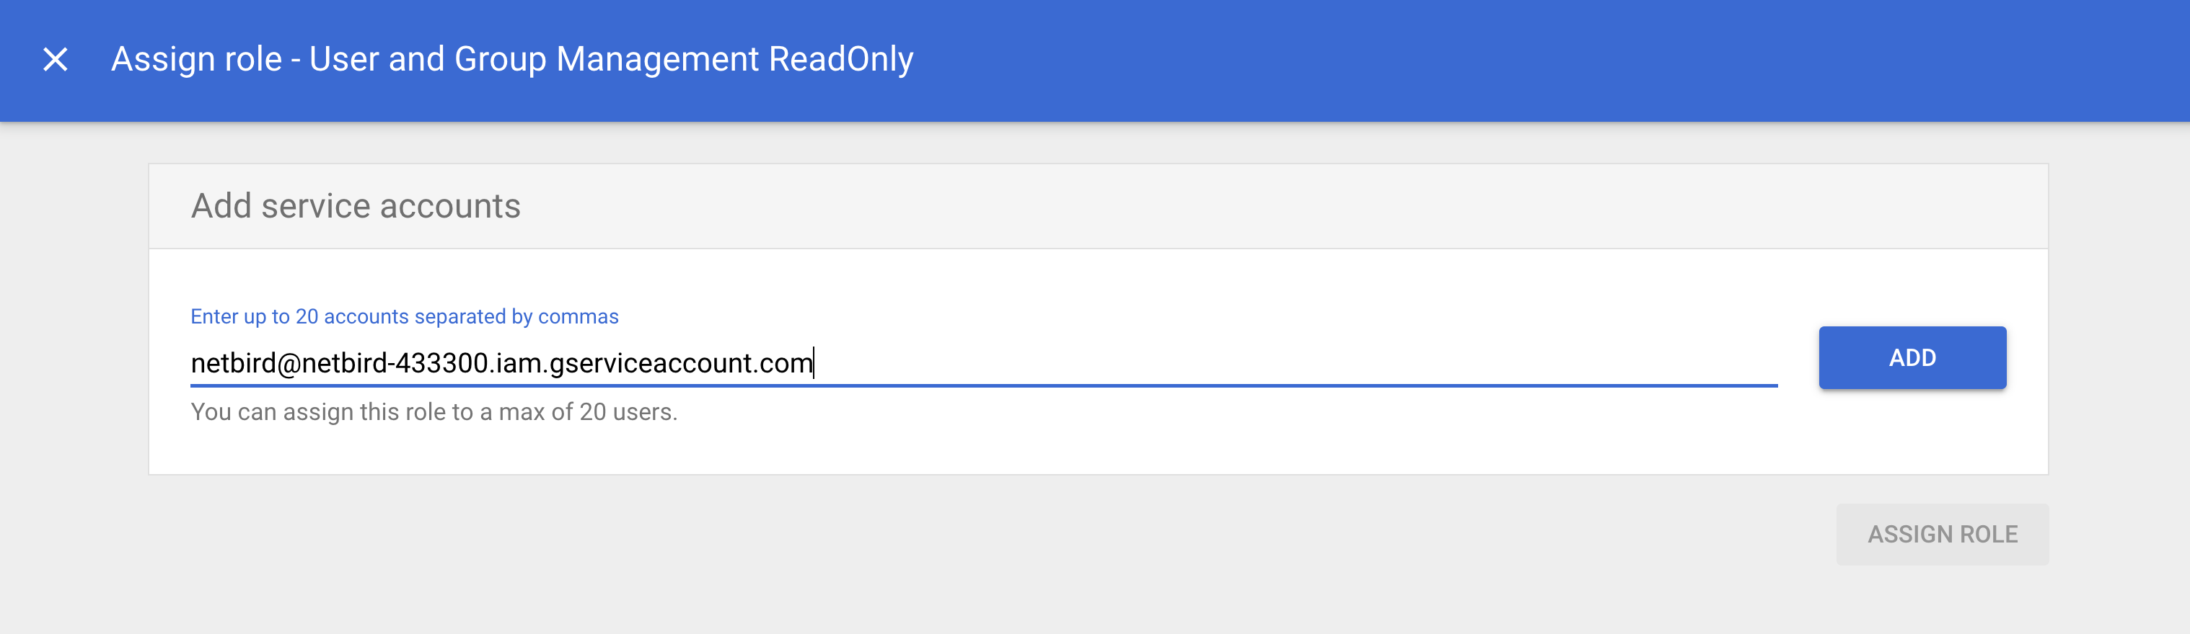This screenshot has width=2190, height=634.
Task: Click '.iam.' in the service account address
Action: click(519, 363)
